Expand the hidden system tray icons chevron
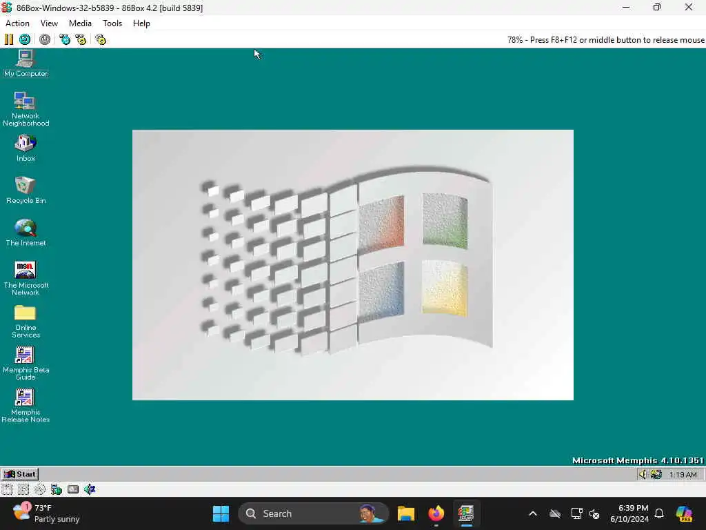706x530 pixels. 533,513
